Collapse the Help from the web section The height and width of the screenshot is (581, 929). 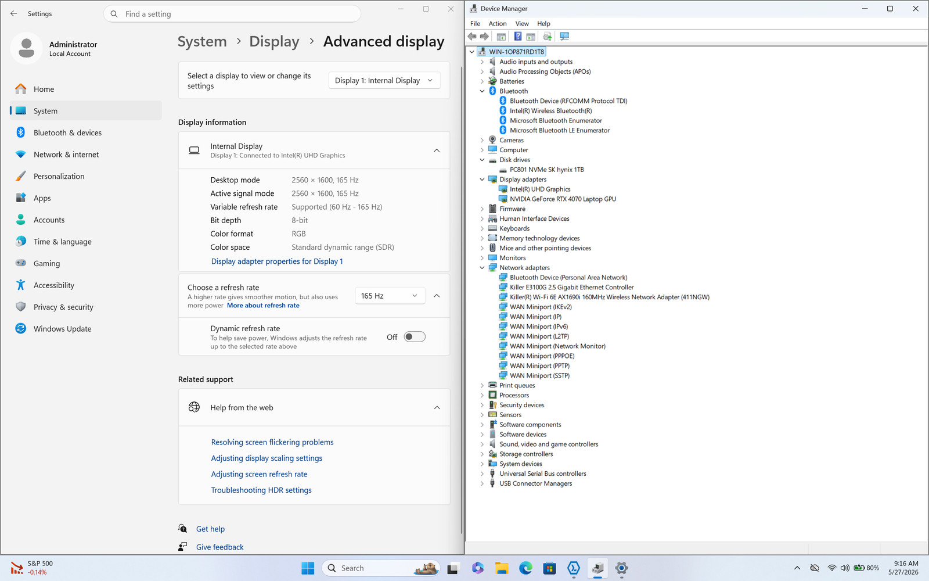pyautogui.click(x=437, y=407)
